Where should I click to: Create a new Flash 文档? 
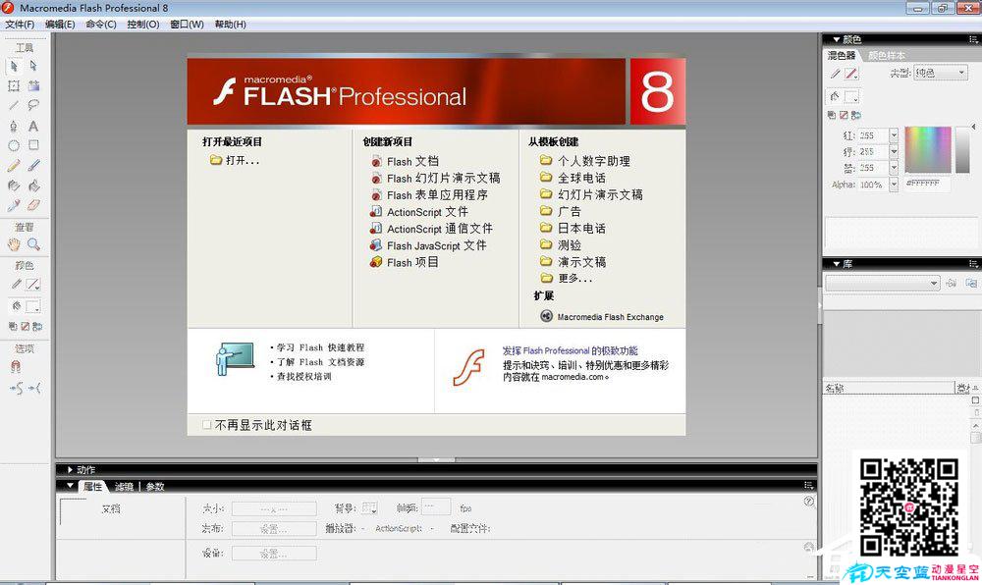click(405, 161)
